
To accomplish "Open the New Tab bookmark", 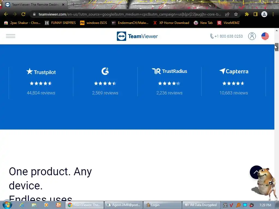I will click(203, 23).
